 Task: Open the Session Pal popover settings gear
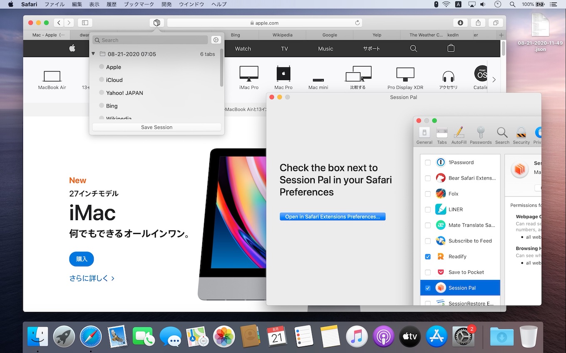coord(216,40)
